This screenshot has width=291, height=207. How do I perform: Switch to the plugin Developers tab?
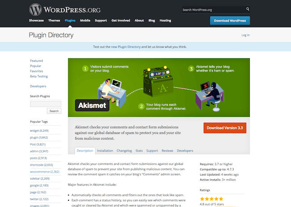click(x=185, y=151)
